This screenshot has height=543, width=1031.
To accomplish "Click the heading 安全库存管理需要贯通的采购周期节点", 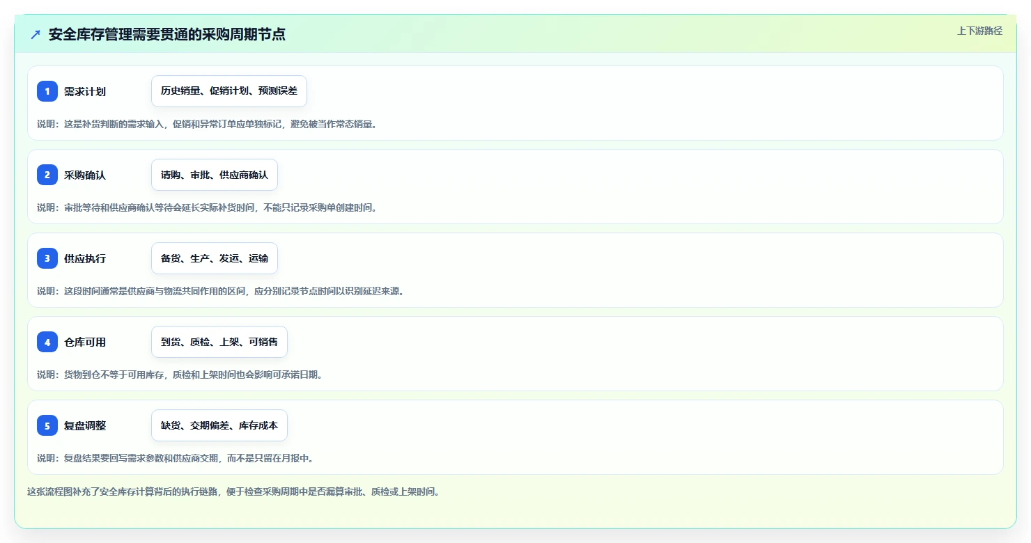I will pos(167,34).
